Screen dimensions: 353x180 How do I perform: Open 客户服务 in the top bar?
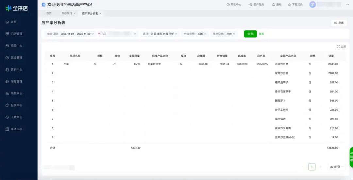(x=257, y=5)
